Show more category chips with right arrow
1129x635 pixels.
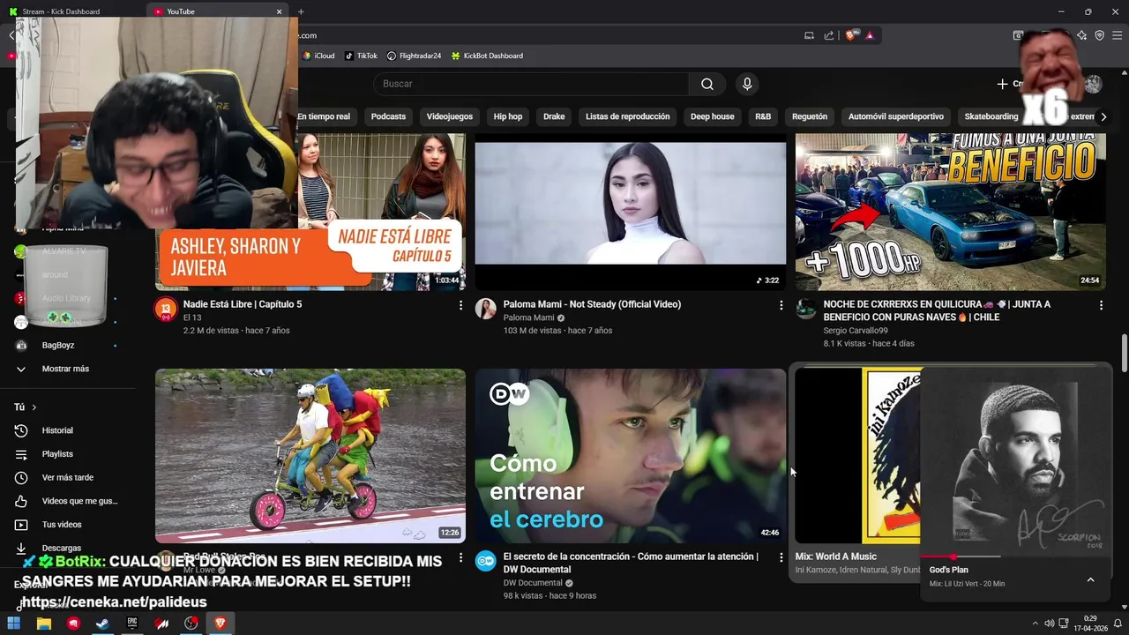click(x=1103, y=116)
